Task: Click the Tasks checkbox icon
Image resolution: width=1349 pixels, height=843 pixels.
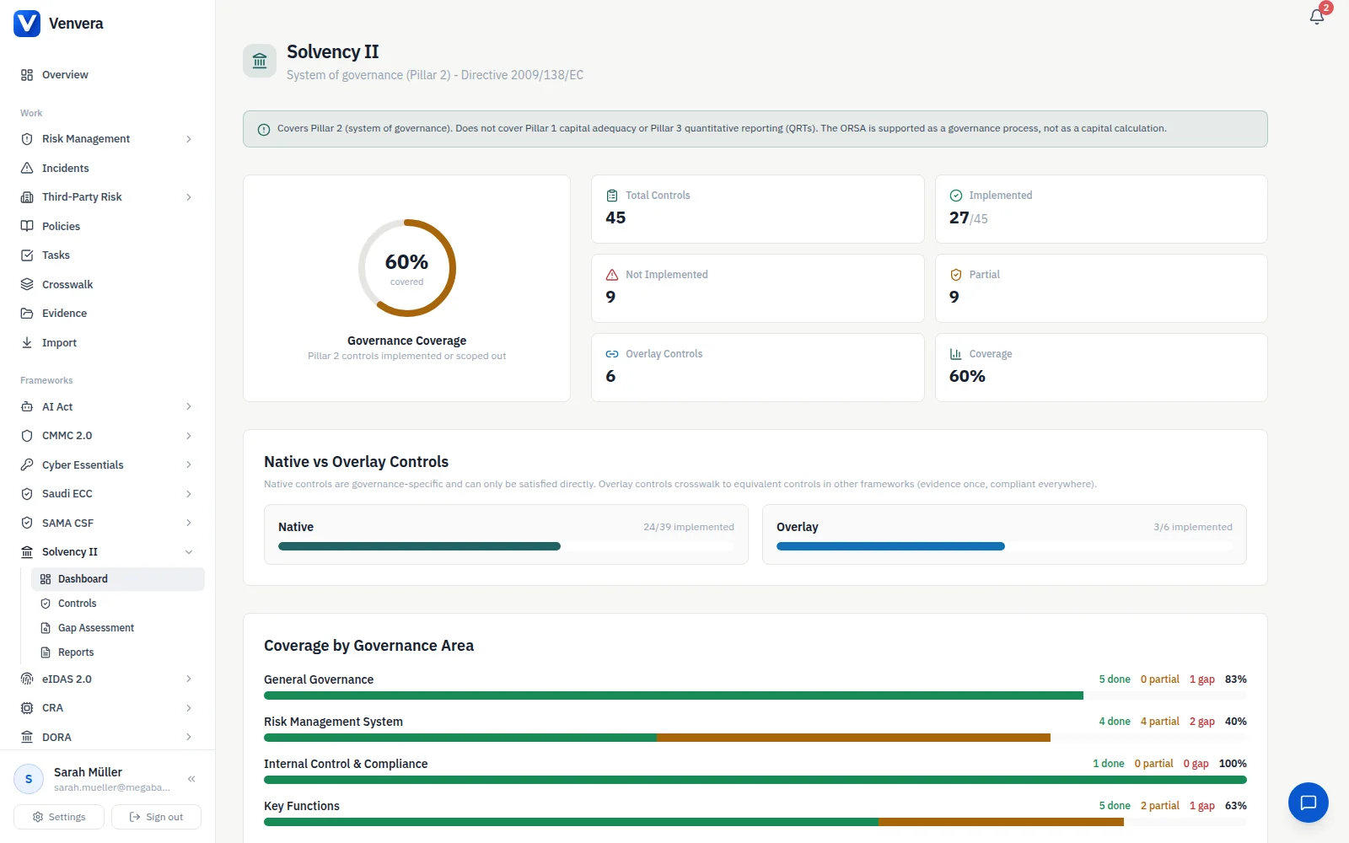Action: tap(27, 255)
